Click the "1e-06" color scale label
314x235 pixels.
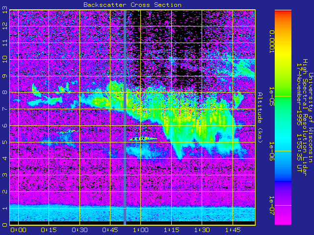(x=271, y=151)
